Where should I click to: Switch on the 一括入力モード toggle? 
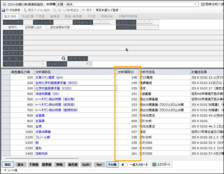pos(124,165)
